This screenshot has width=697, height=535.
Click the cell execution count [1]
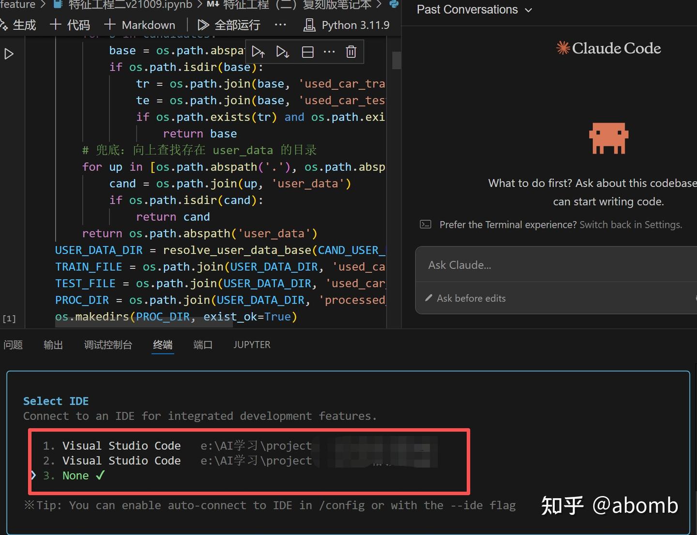pos(9,319)
